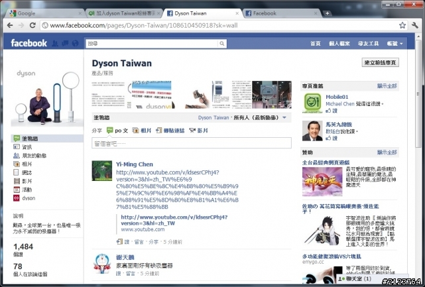Switch to the Google tab
425x287 pixels.
pyautogui.click(x=45, y=13)
